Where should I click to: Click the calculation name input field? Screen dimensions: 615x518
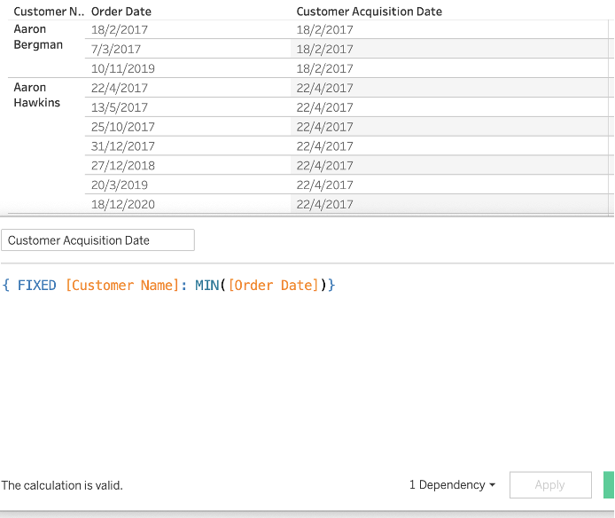click(97, 240)
